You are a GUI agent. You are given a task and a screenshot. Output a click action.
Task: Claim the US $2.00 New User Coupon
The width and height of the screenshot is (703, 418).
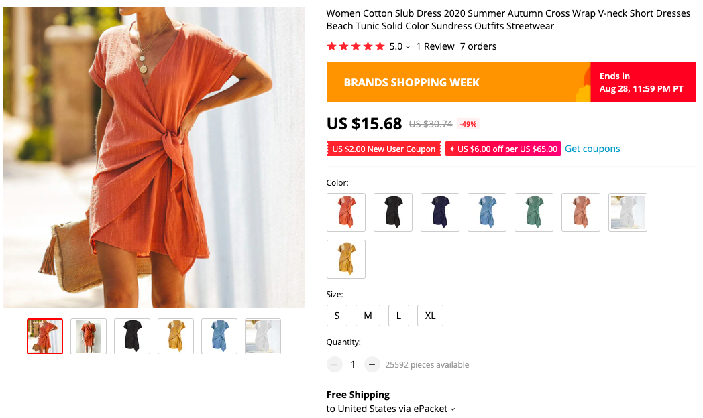point(384,149)
